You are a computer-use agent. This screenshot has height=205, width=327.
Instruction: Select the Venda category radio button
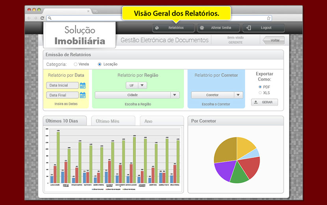(x=76, y=64)
